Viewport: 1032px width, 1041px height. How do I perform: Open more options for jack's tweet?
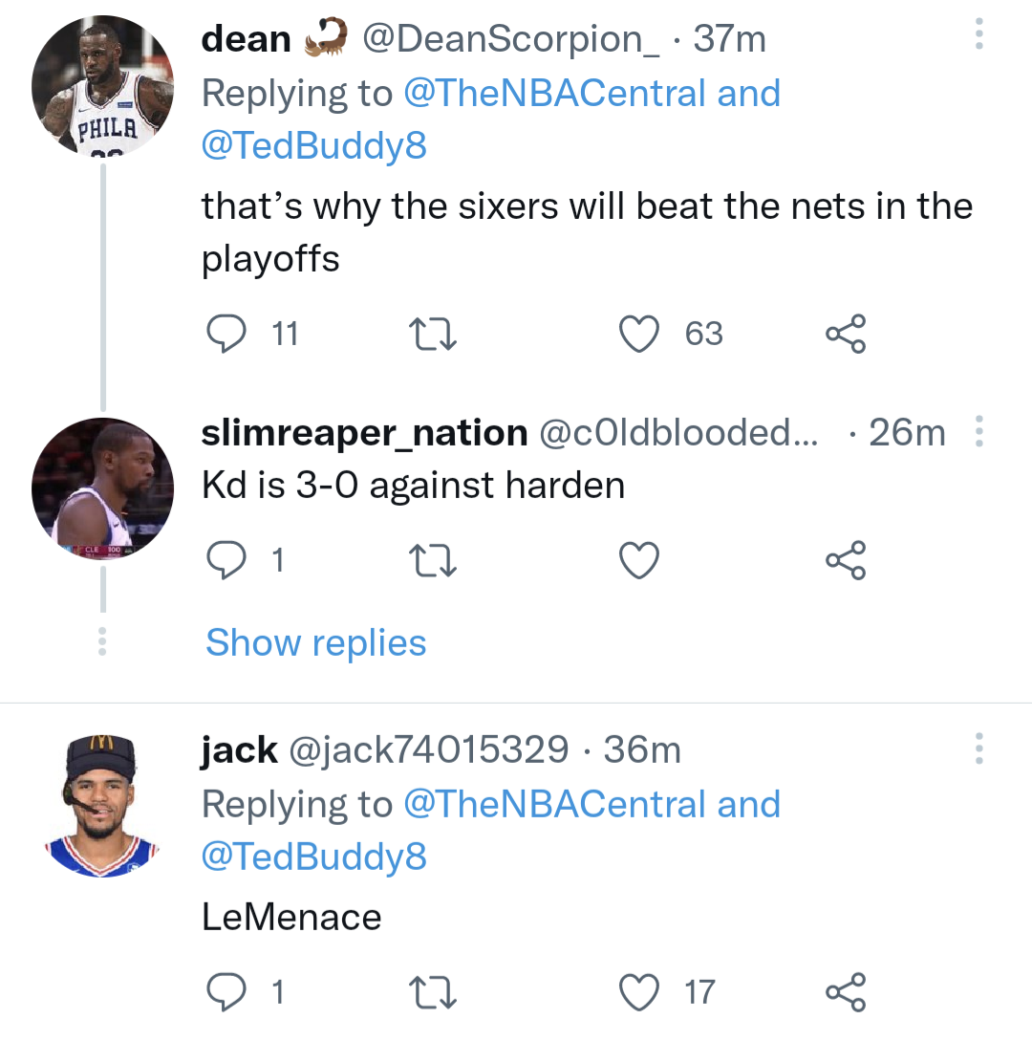click(x=978, y=748)
